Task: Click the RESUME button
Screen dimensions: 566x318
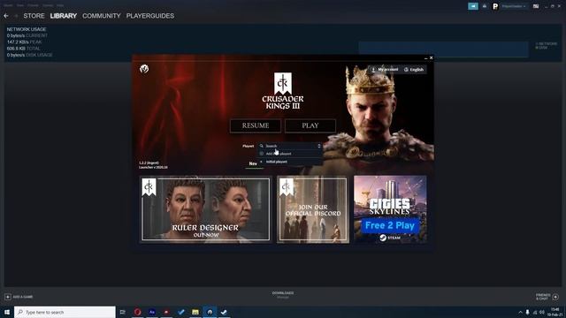Action: (x=256, y=125)
